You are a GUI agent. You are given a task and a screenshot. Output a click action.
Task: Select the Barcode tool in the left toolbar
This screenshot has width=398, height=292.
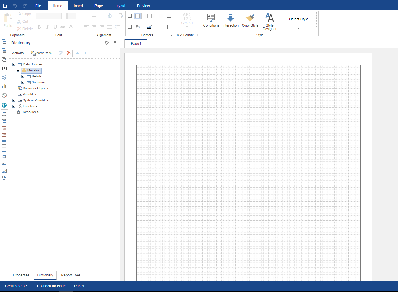(x=4, y=68)
